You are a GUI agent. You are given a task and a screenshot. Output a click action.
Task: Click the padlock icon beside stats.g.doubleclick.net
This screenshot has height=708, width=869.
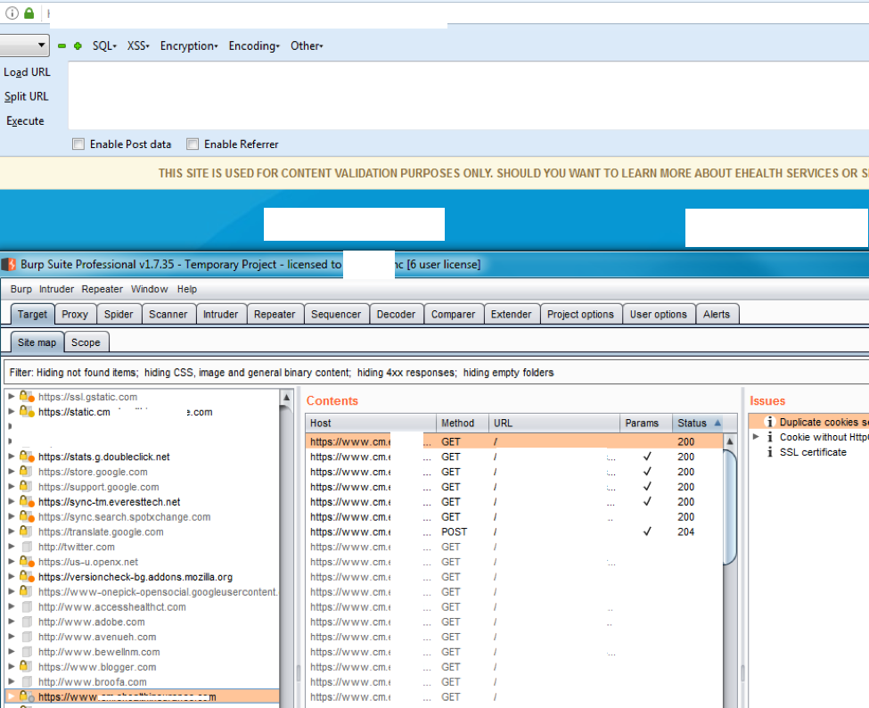pyautogui.click(x=25, y=457)
